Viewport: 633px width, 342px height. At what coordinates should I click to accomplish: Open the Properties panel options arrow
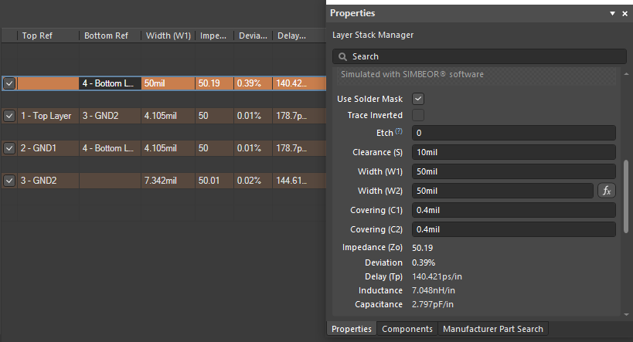pos(613,14)
